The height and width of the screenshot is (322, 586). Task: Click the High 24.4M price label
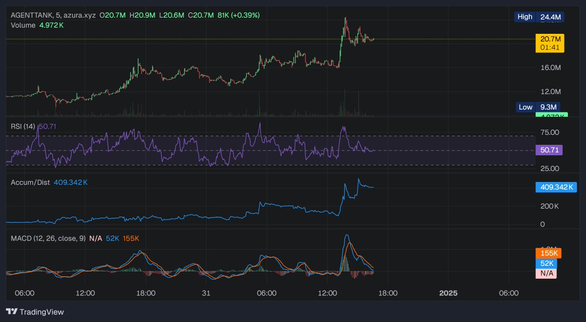coord(539,17)
